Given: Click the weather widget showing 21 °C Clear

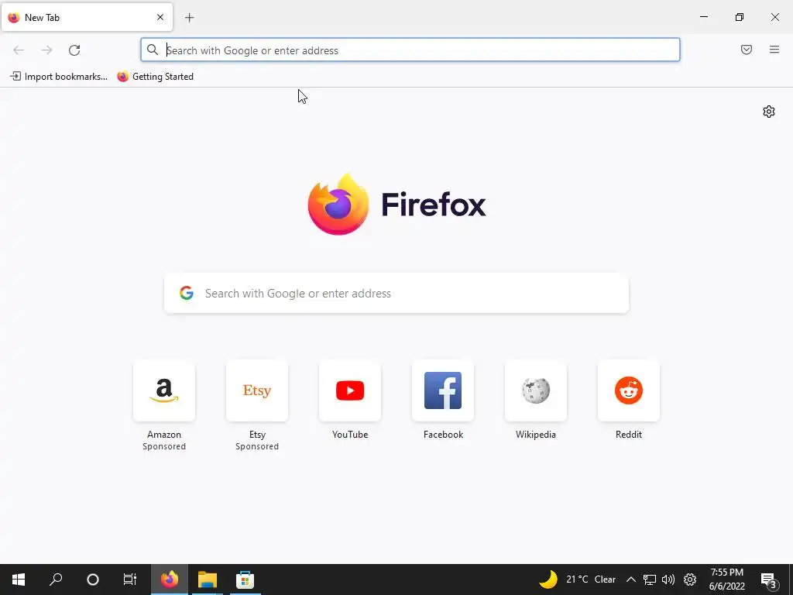Looking at the screenshot, I should tap(577, 580).
